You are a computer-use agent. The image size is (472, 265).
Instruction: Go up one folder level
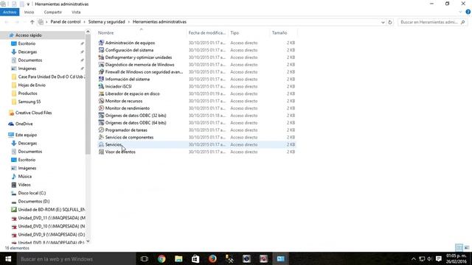(x=32, y=22)
